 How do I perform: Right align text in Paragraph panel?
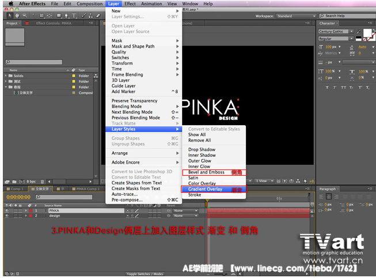tap(336, 196)
